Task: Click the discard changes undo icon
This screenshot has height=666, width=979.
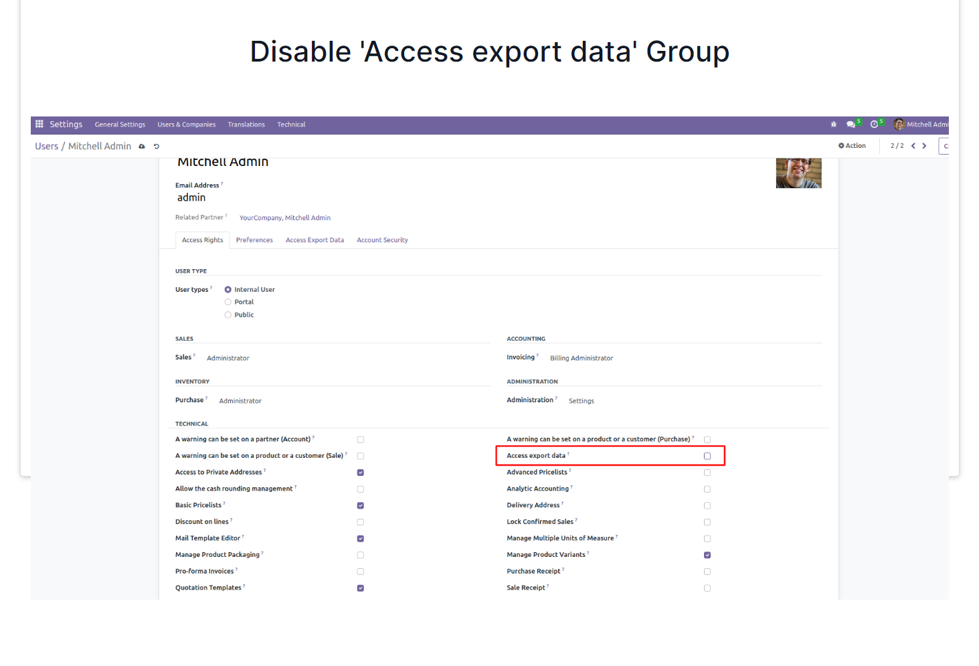Action: click(x=157, y=147)
